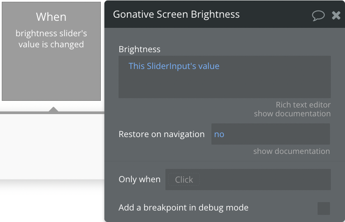Open the comment speech bubble icon
345x222 pixels.
(318, 15)
